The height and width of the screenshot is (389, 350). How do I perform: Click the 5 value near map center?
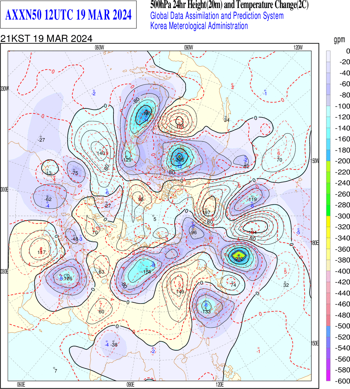point(155,219)
